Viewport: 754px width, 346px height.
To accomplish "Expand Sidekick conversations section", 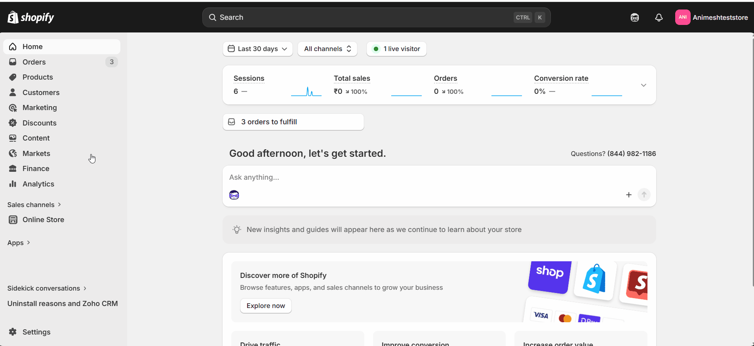I will pos(47,288).
